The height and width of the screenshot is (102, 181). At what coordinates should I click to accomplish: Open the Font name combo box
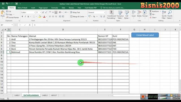pos(28,12)
